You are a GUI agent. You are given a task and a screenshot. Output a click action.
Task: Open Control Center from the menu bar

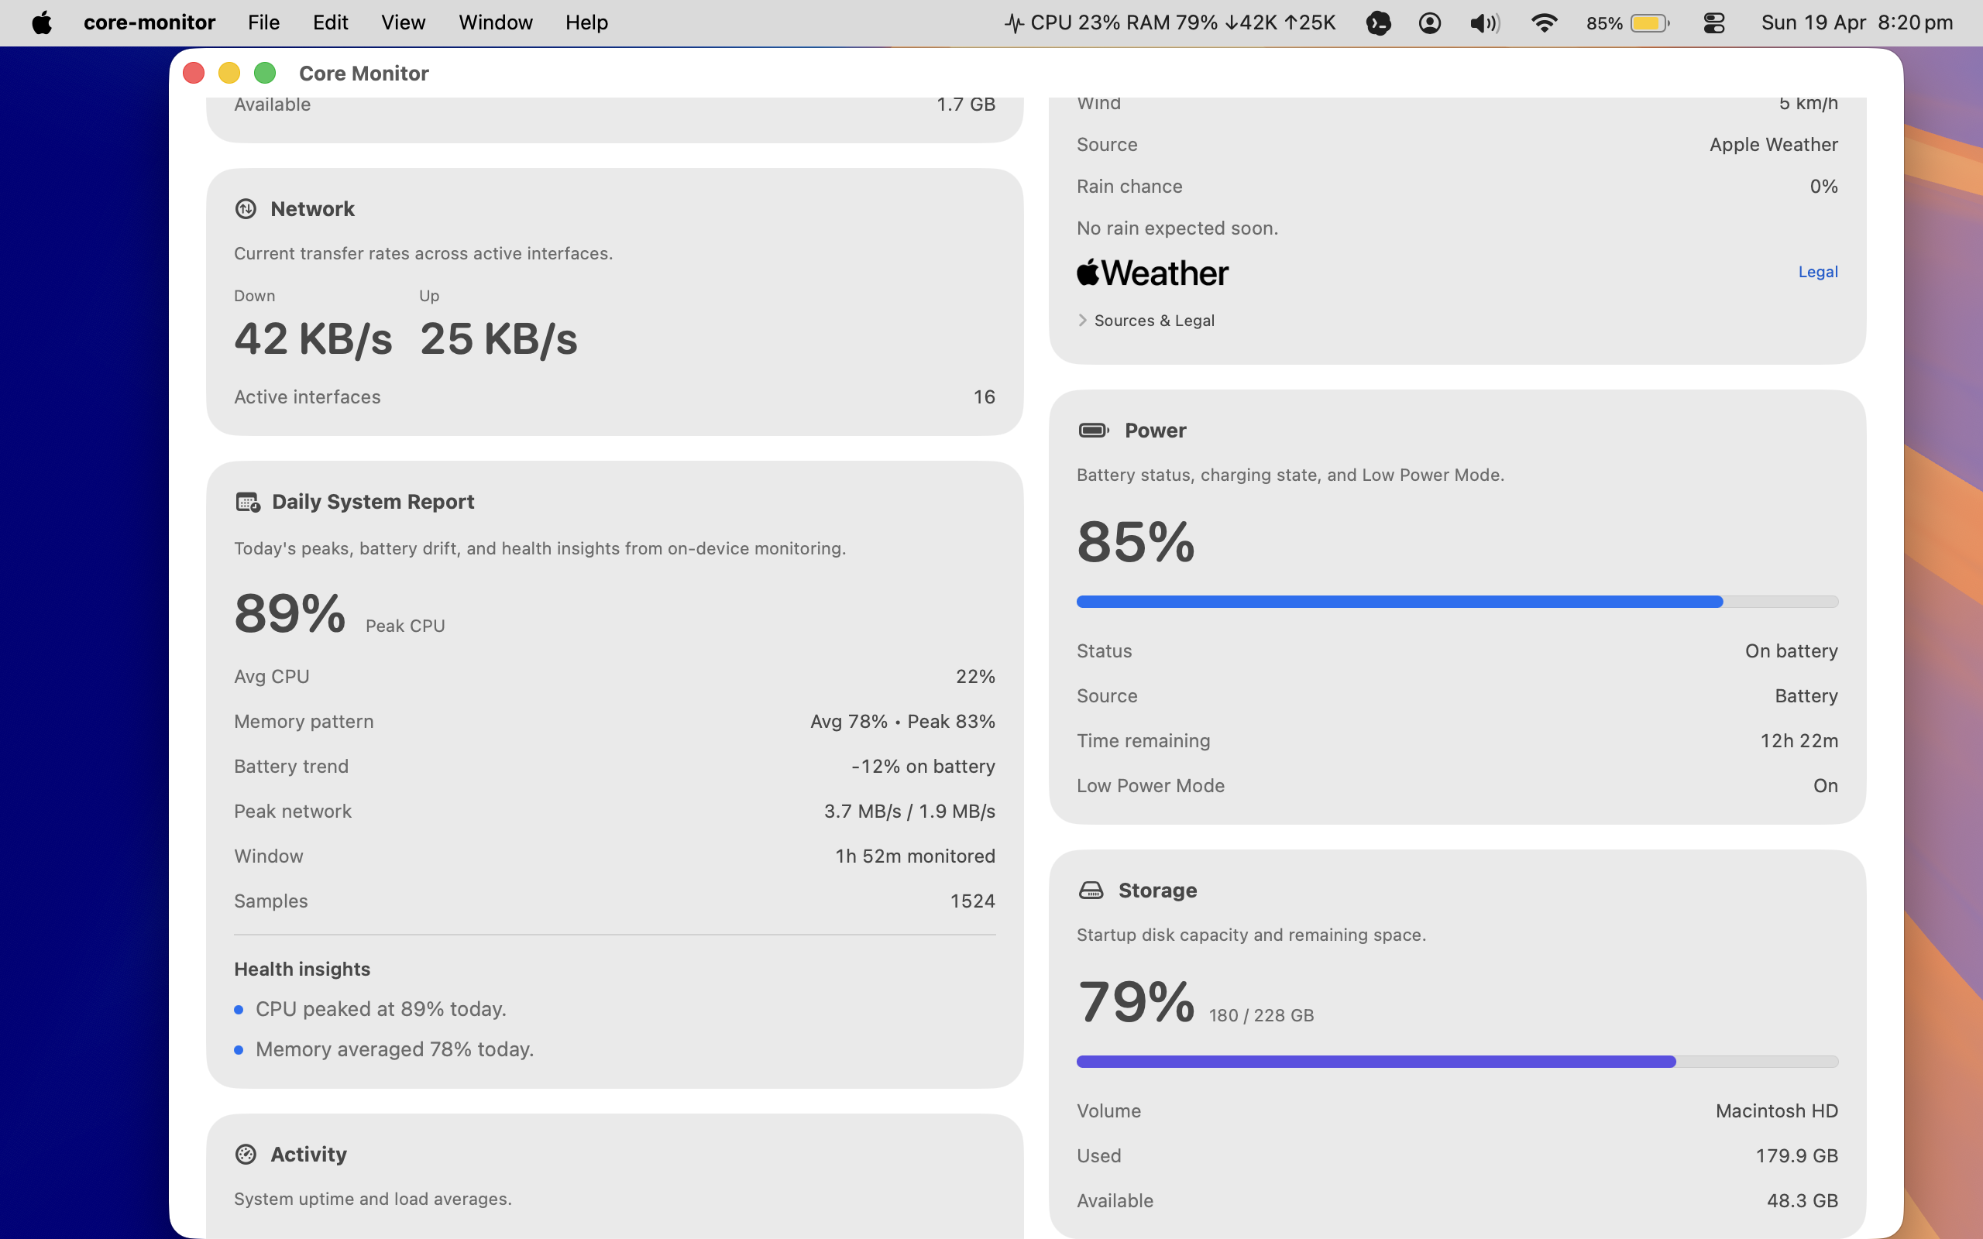(x=1713, y=23)
